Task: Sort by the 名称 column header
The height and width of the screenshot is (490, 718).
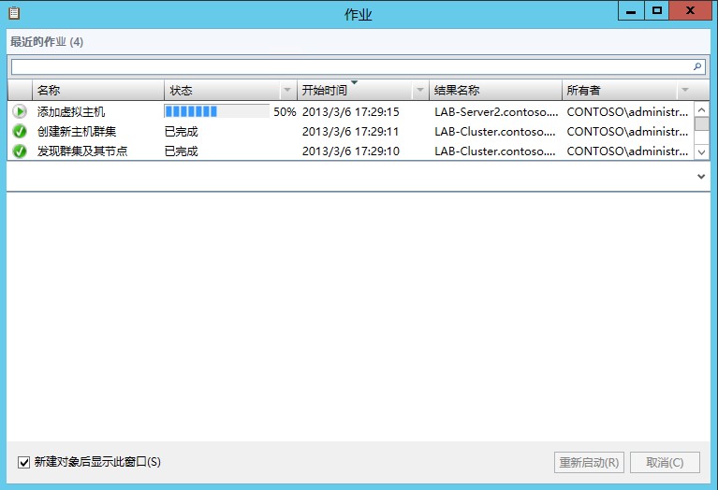Action: point(98,90)
